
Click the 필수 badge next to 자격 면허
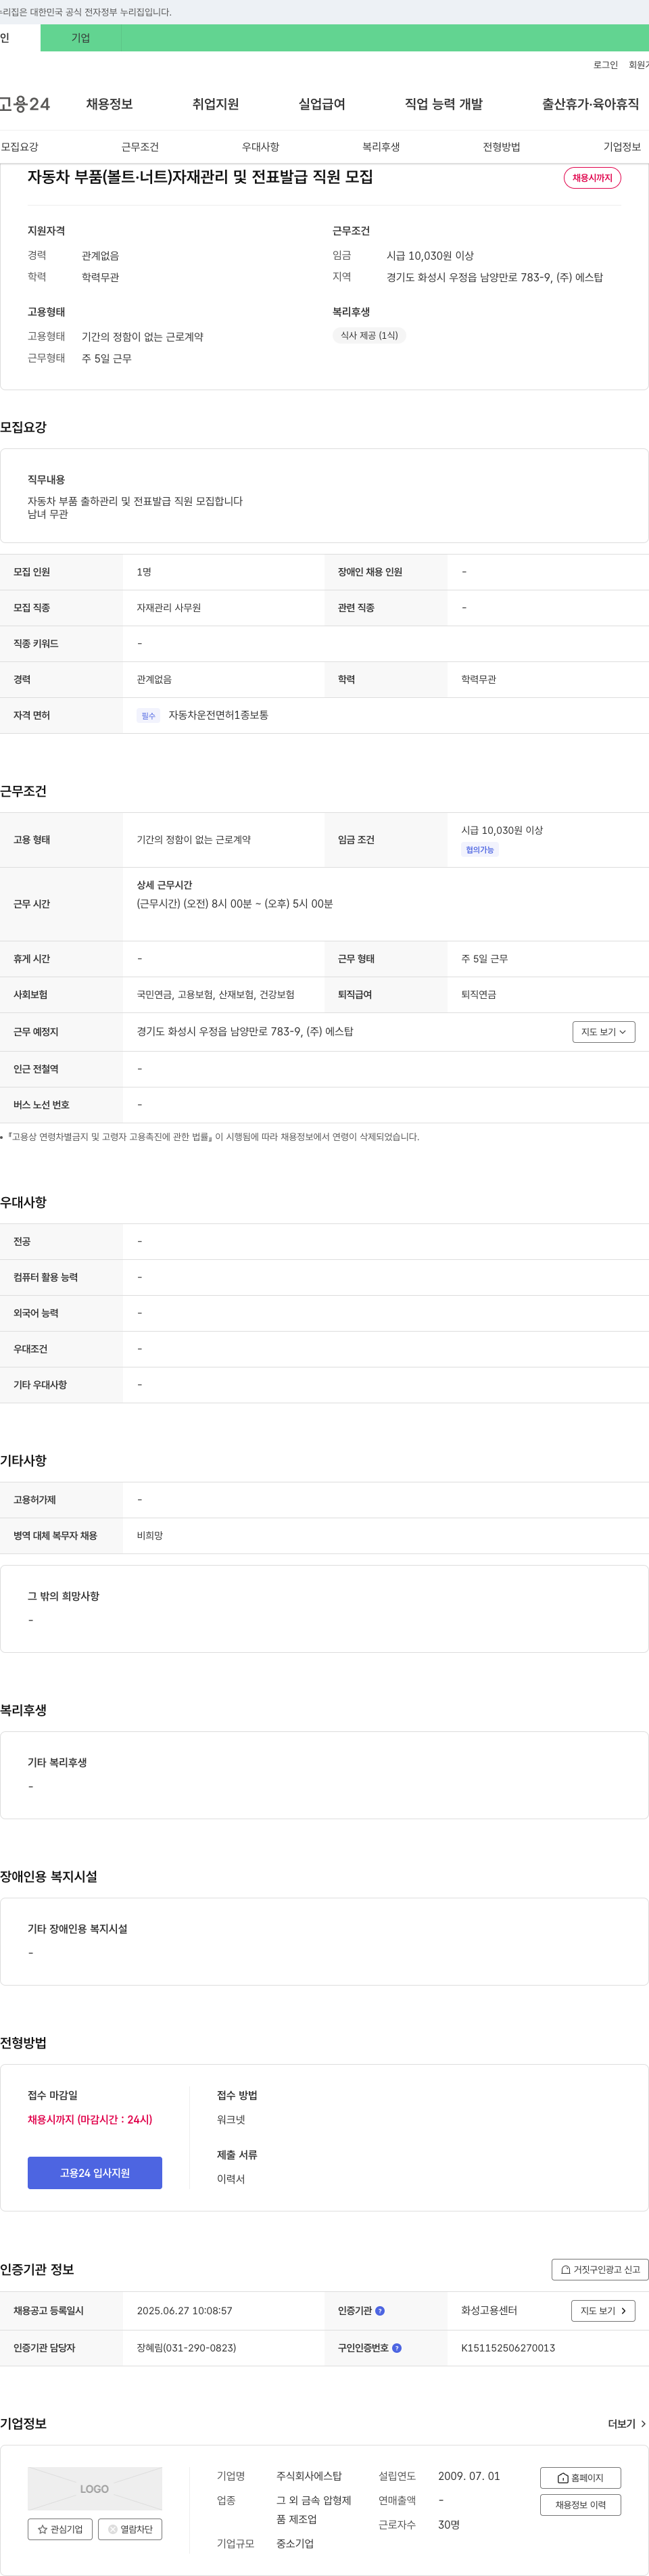[148, 716]
